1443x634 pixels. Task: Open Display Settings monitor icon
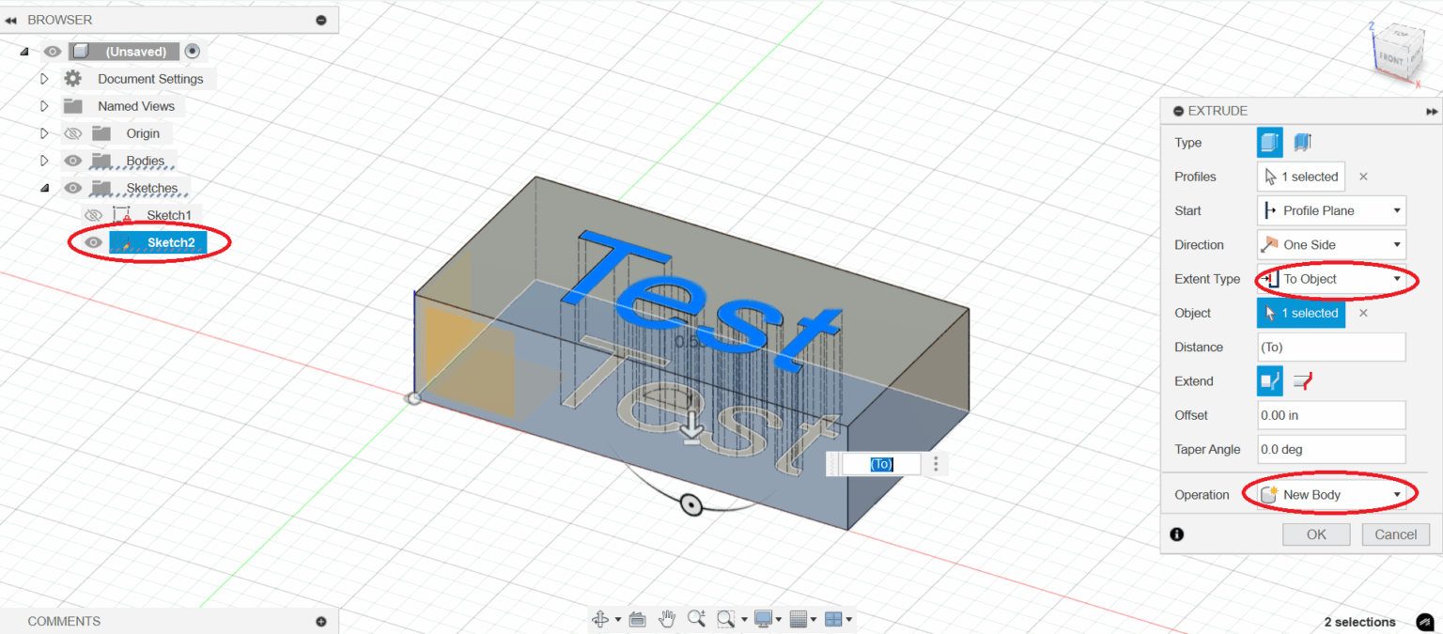click(x=763, y=619)
